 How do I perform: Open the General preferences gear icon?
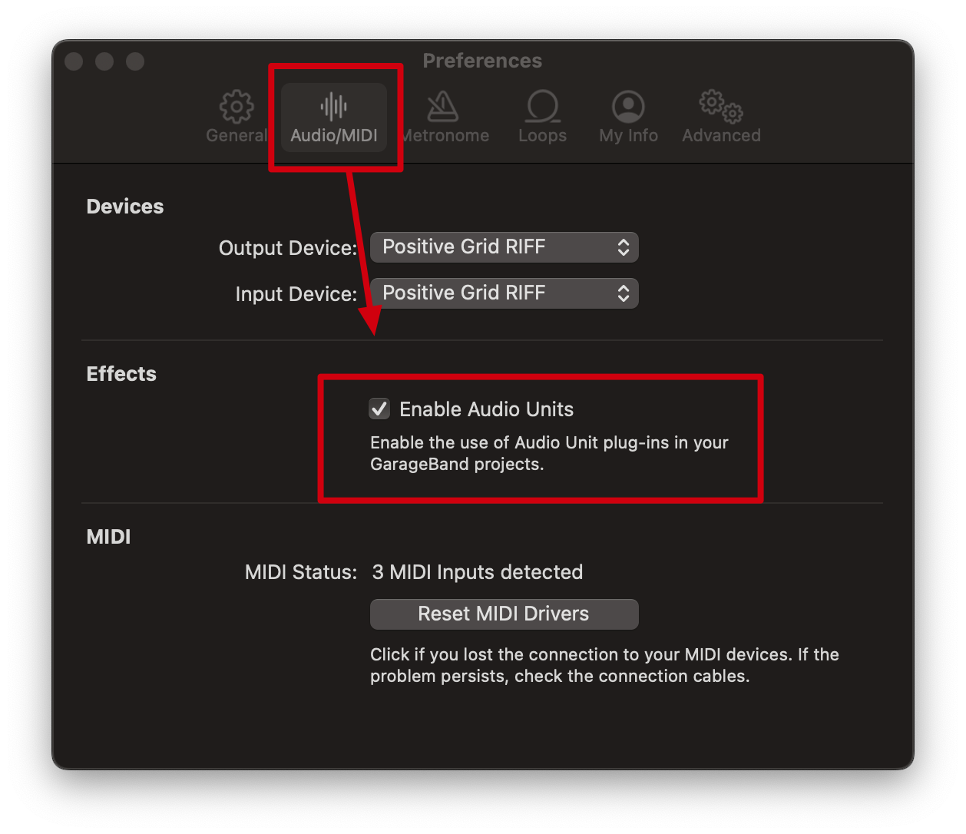(237, 107)
